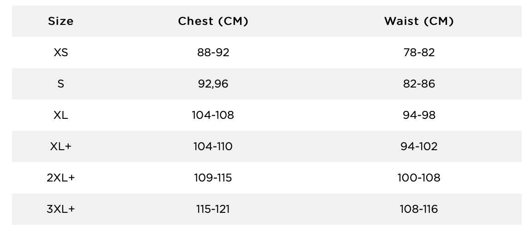Click chest value 104-110

[213, 146]
